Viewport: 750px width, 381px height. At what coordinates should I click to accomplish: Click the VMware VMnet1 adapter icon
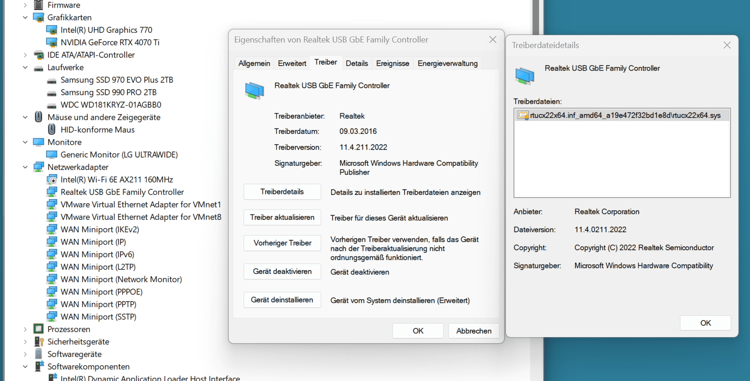tap(52, 205)
